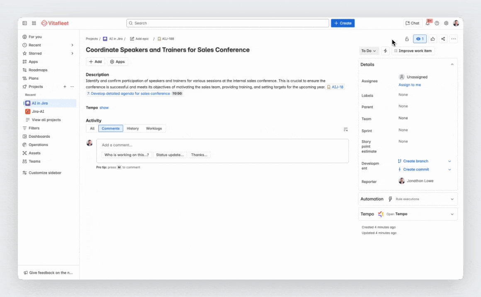
Task: Reverse the activity sort order
Action: [x=346, y=129]
